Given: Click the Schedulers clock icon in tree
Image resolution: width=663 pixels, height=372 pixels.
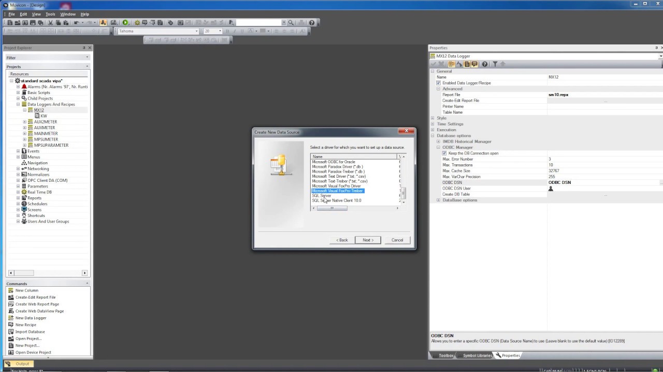Looking at the screenshot, I should click(24, 204).
